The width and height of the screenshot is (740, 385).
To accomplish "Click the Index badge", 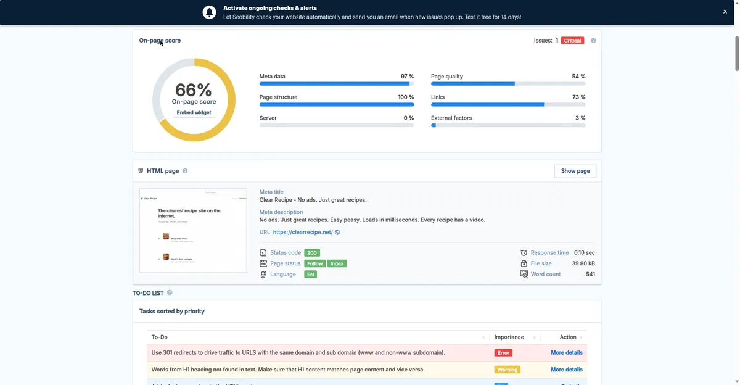I will point(337,263).
